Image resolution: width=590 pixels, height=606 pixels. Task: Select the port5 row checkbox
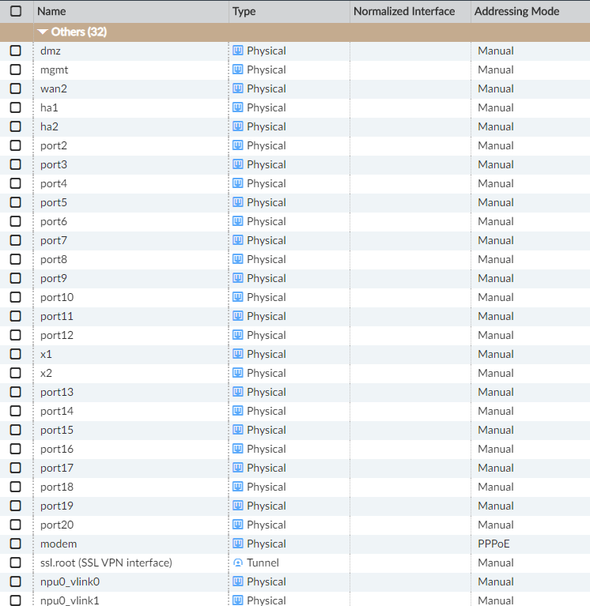(16, 202)
